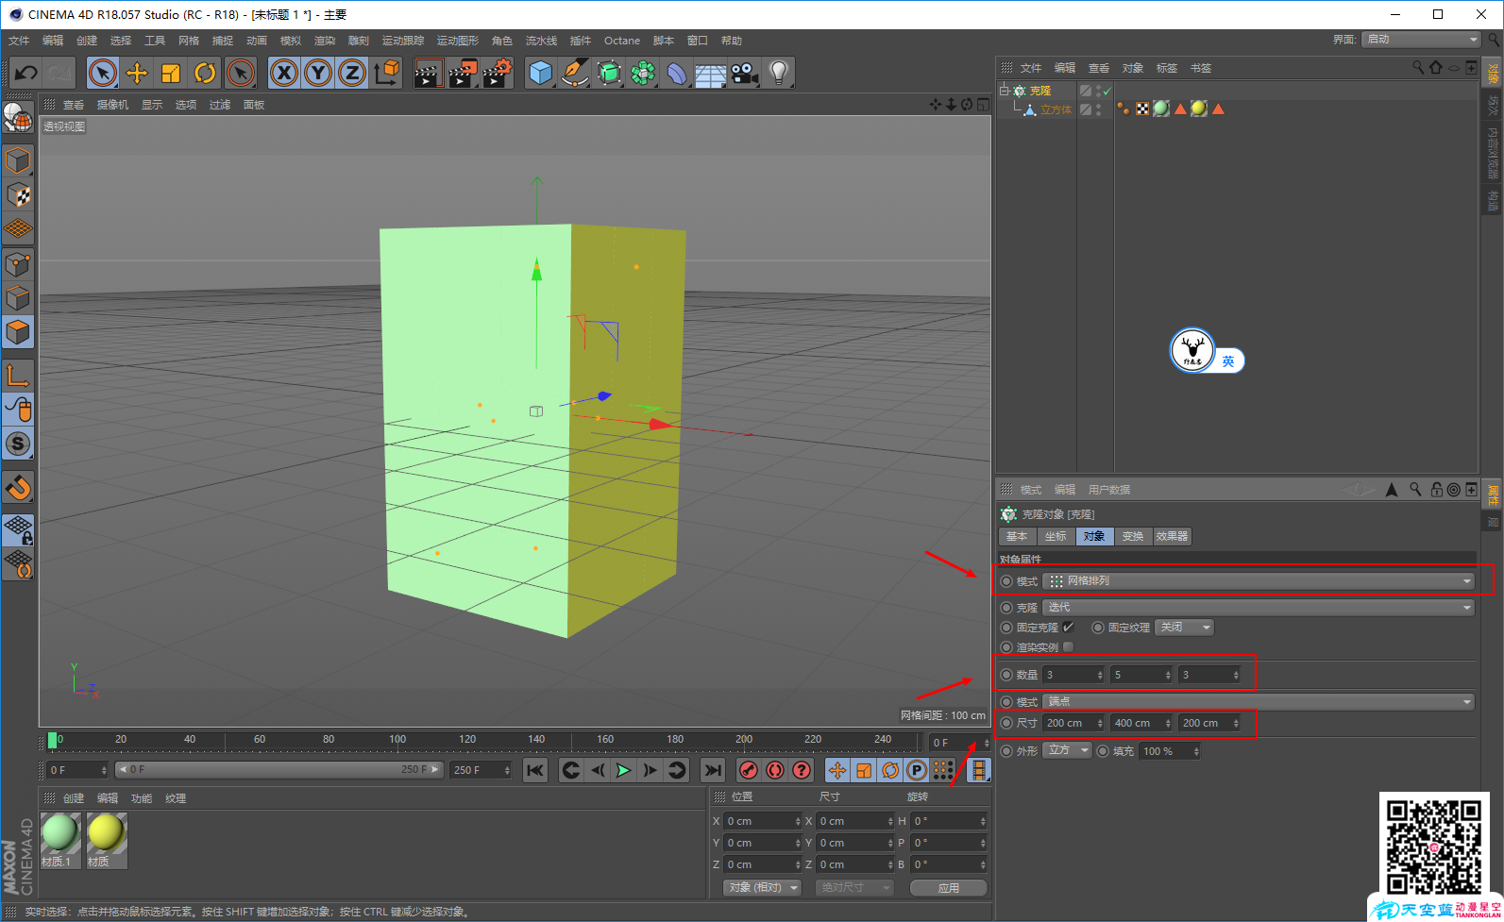Click the 250 F end frame field

coord(481,770)
